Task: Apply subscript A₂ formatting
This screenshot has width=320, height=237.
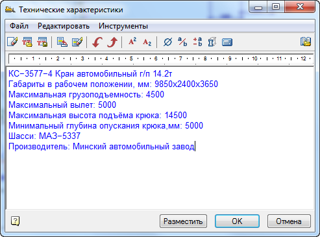Action: pyautogui.click(x=147, y=42)
